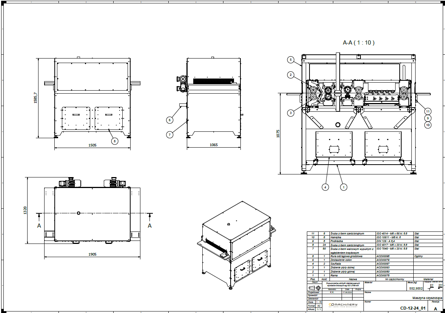Click the Ilość column header

[324, 279]
